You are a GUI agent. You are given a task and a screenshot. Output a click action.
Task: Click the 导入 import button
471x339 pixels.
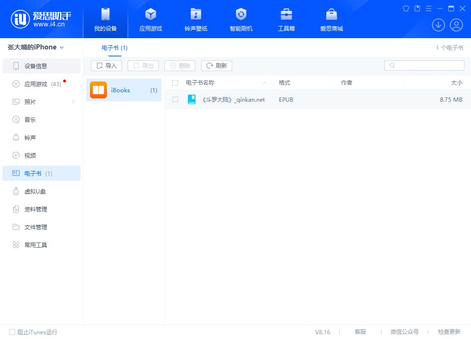click(x=106, y=65)
